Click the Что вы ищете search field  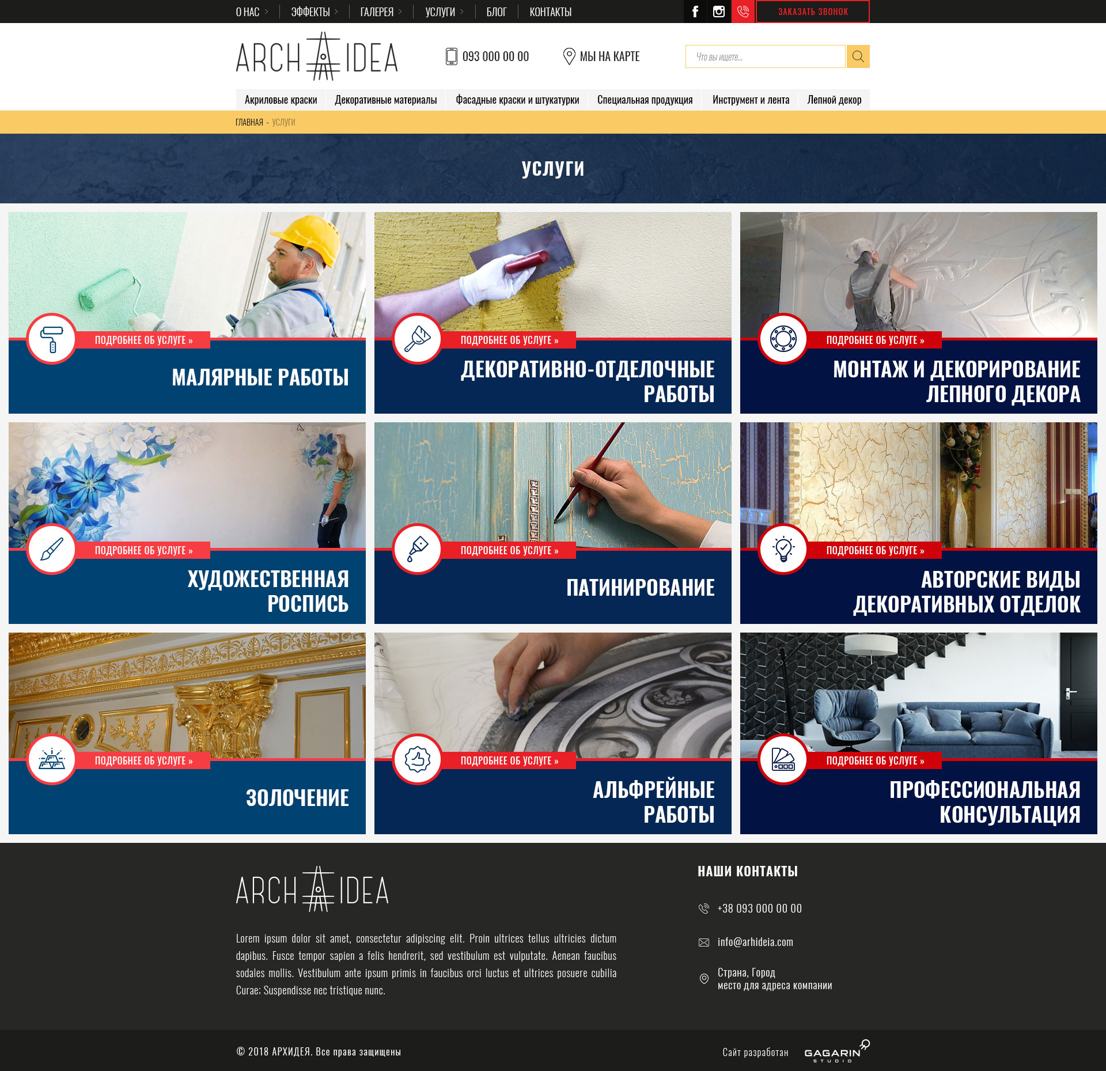pyautogui.click(x=765, y=56)
